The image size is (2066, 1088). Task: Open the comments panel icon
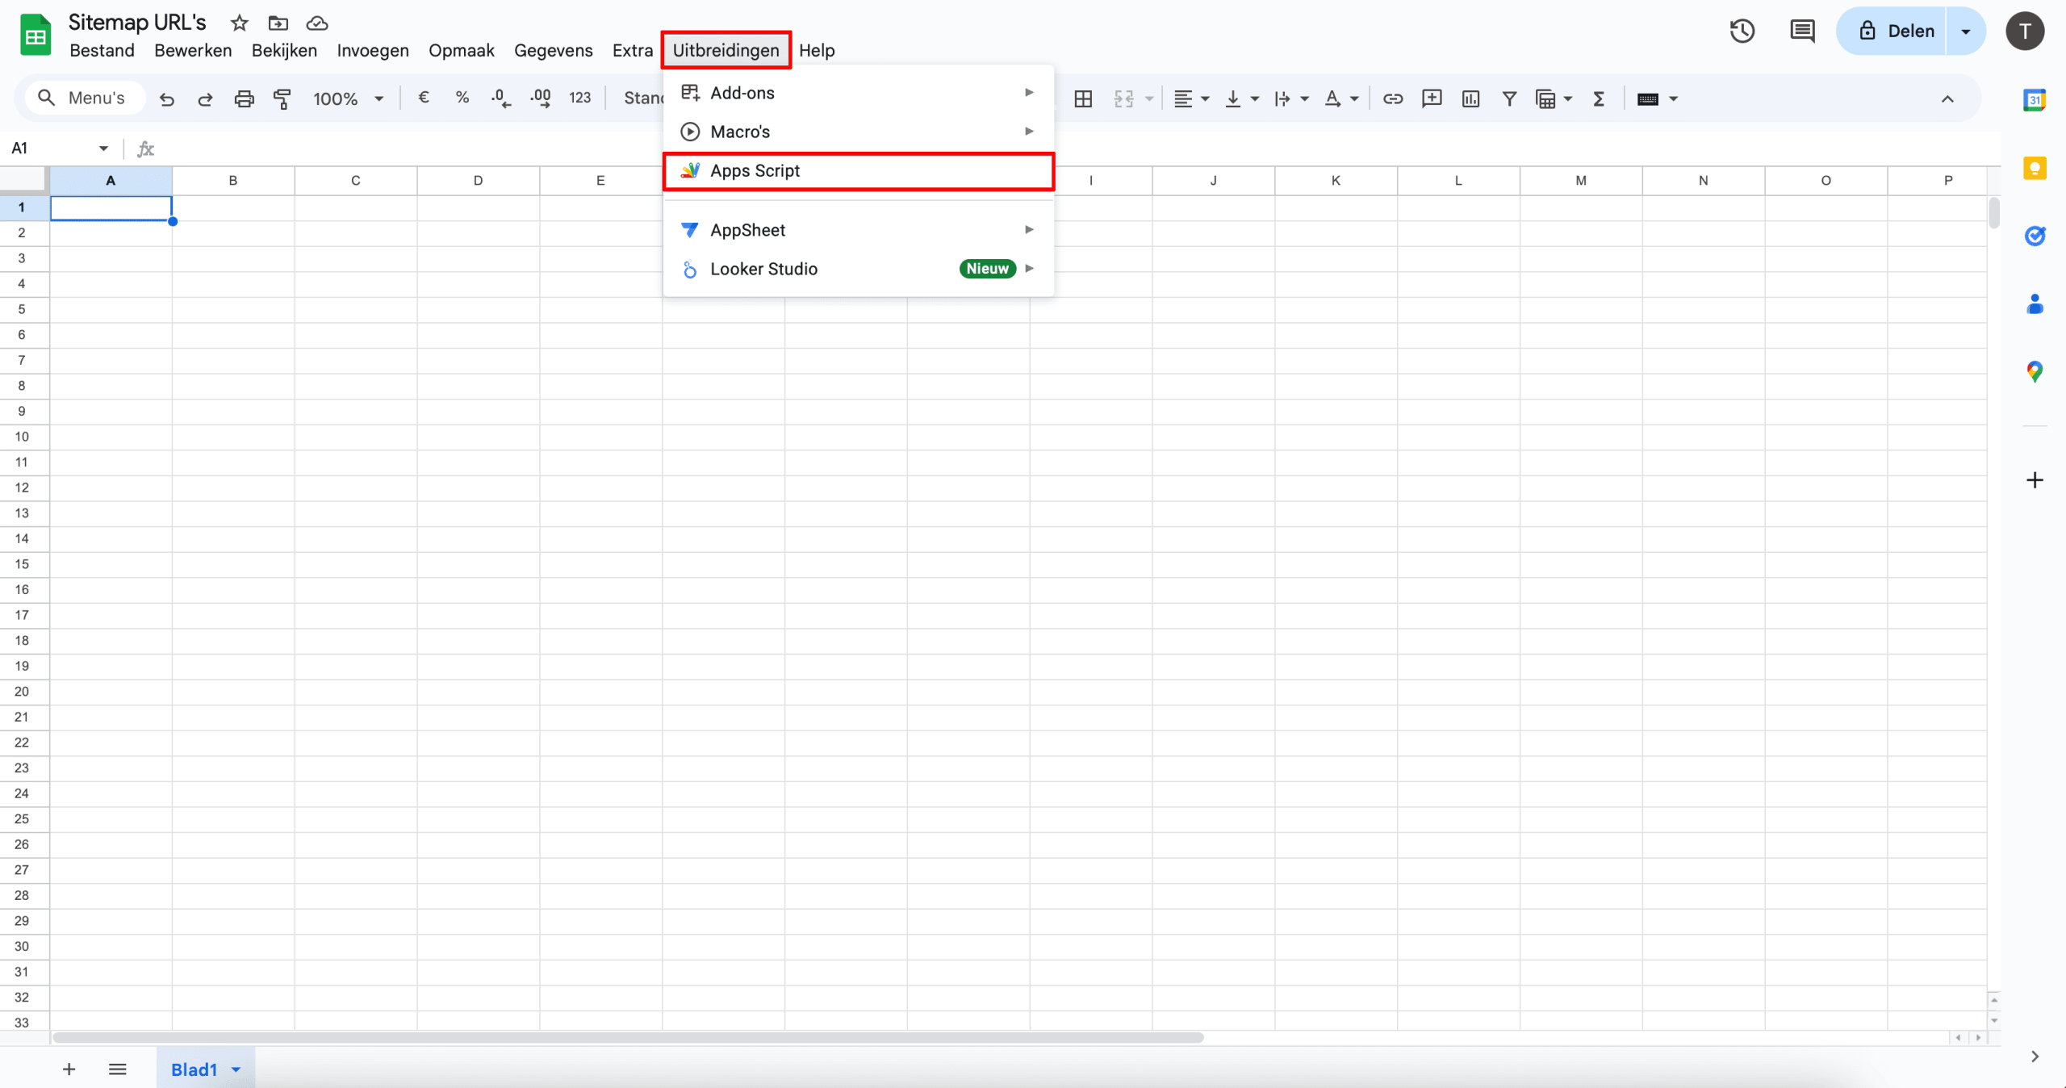[x=1802, y=31]
